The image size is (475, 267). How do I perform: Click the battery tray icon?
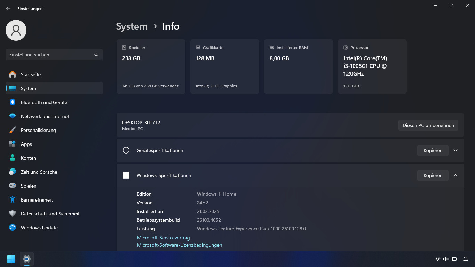pyautogui.click(x=454, y=259)
